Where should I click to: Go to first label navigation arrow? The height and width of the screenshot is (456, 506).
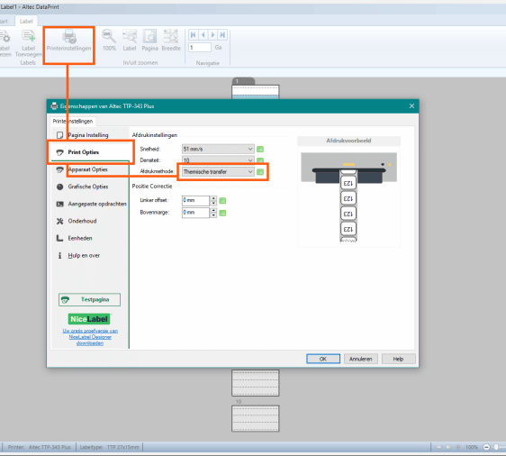pyautogui.click(x=194, y=34)
